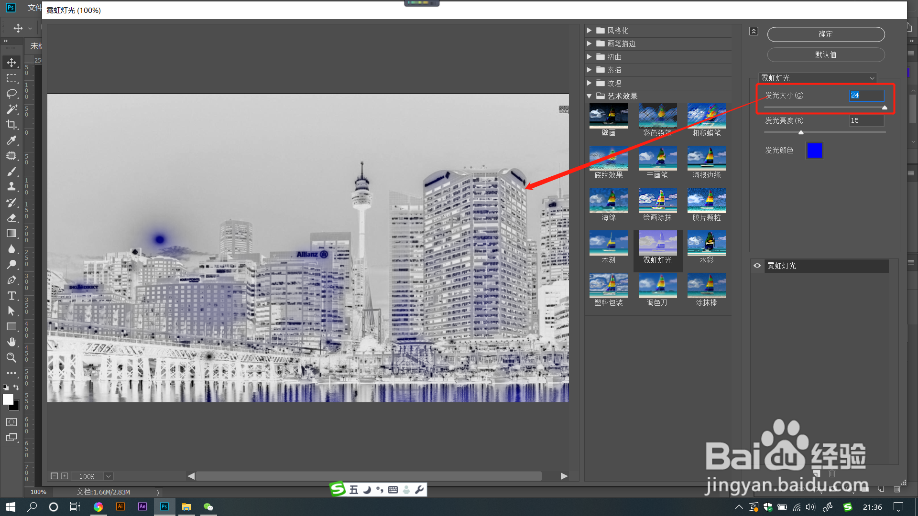Open the 霓虹灯光 filter dropdown
The image size is (918, 516).
(x=818, y=78)
